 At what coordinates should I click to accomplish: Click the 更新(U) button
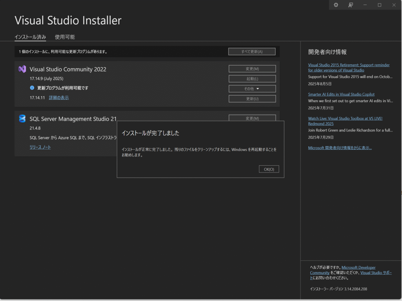252,99
